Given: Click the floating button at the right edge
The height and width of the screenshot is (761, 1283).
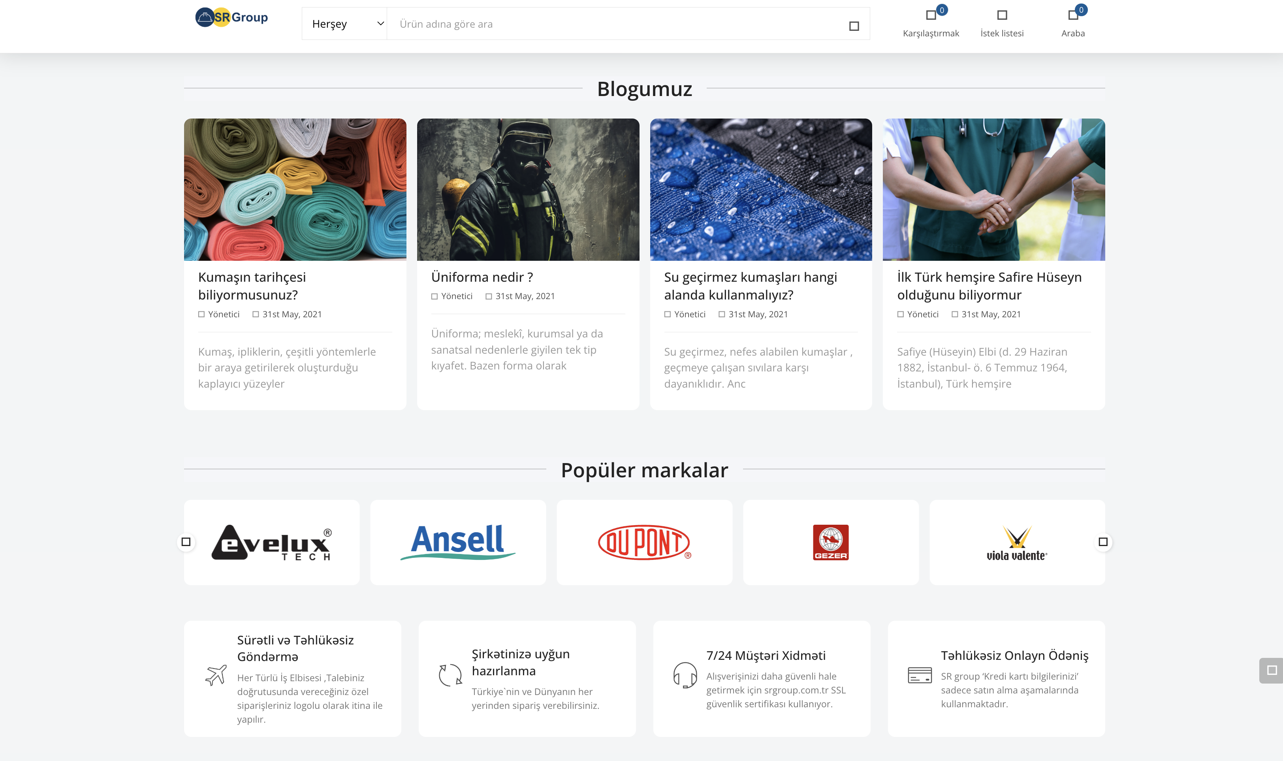Looking at the screenshot, I should click(1271, 670).
